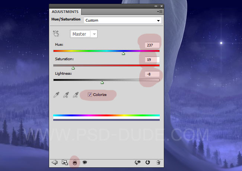The image size is (242, 171).
Task: Select the ADJUSTMENTS tab
Action: (x=65, y=12)
